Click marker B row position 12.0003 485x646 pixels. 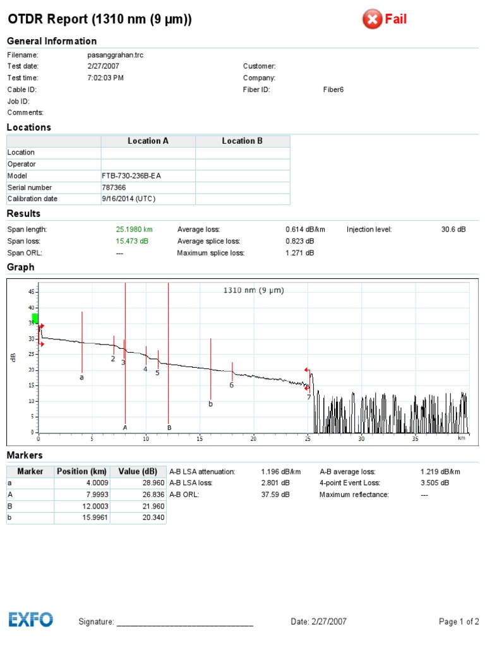pyautogui.click(x=95, y=506)
